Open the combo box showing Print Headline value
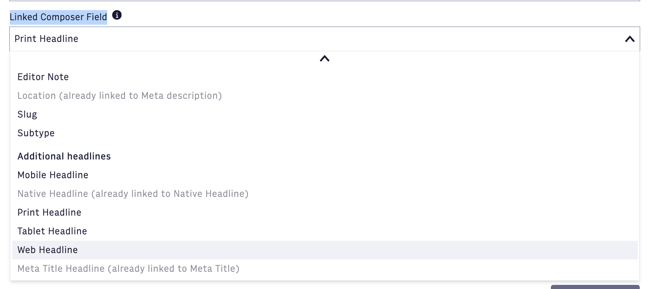 [x=324, y=39]
